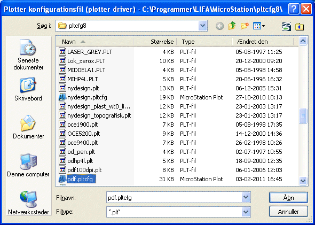This screenshot has height=225, width=315.
Task: Sort by Størrelse column header
Action: [x=155, y=42]
